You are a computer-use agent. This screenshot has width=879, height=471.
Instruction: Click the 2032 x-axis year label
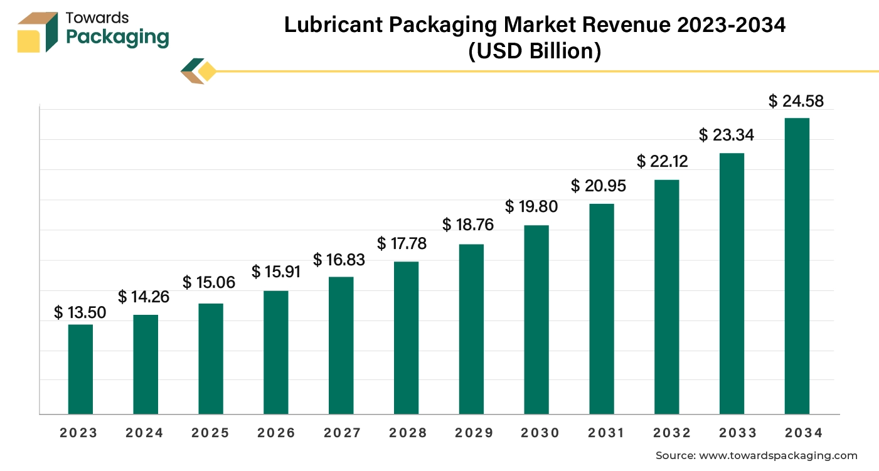point(671,433)
